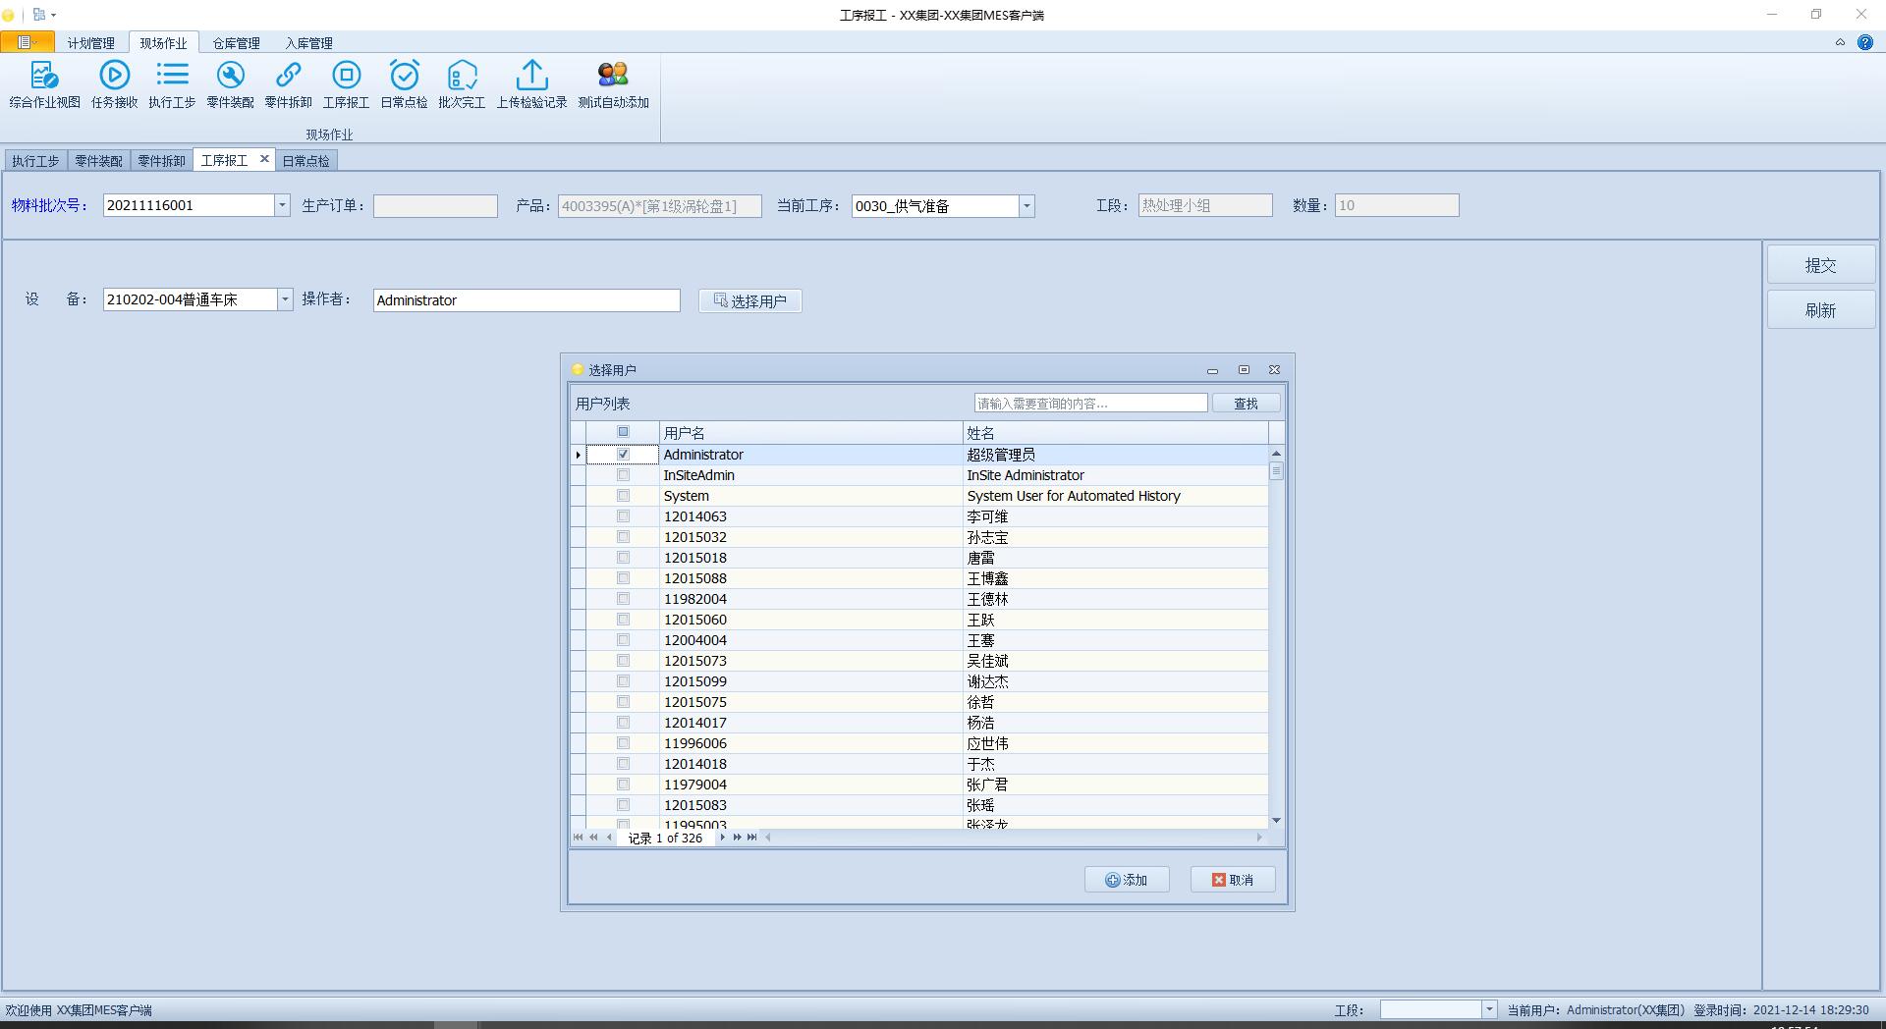The image size is (1886, 1029).
Task: Open the 设备 equipment dropdown
Action: pos(285,299)
